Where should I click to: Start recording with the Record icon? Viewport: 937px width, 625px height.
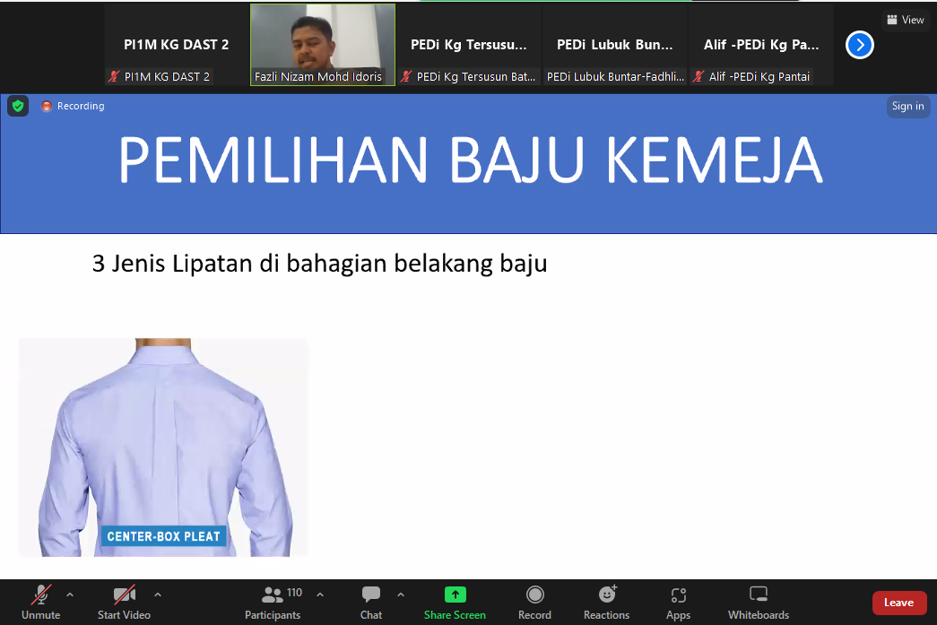click(534, 595)
